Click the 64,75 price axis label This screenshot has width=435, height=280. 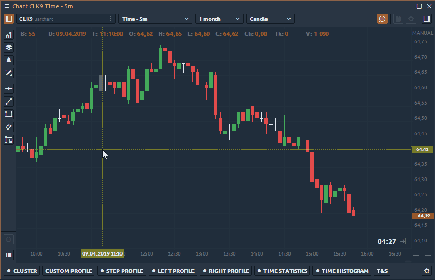[x=421, y=42]
